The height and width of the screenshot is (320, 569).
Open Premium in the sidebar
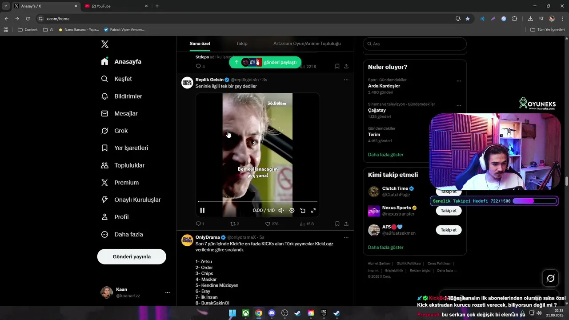(x=120, y=182)
